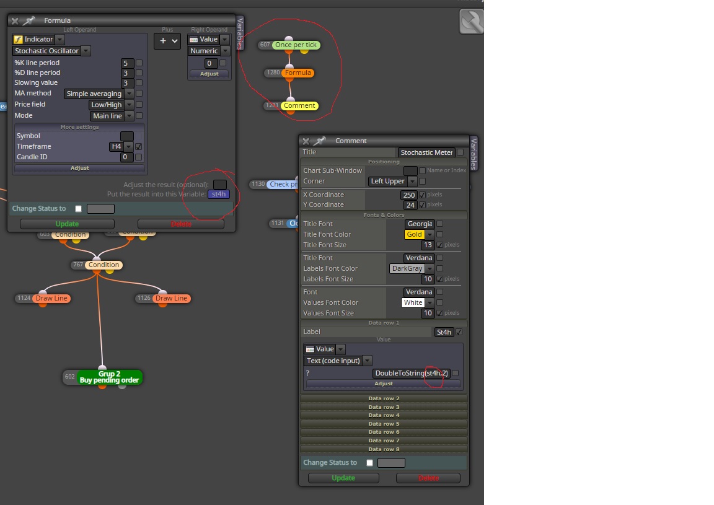
Task: Open the Text (code input) dropdown
Action: pos(367,361)
